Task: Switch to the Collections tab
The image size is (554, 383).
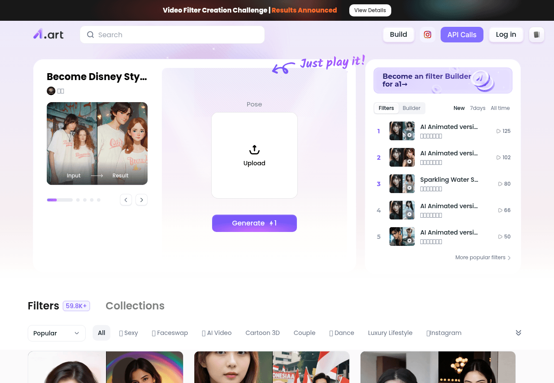Action: pos(135,306)
